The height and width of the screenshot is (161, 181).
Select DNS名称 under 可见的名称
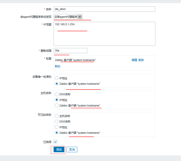[x=57, y=121]
